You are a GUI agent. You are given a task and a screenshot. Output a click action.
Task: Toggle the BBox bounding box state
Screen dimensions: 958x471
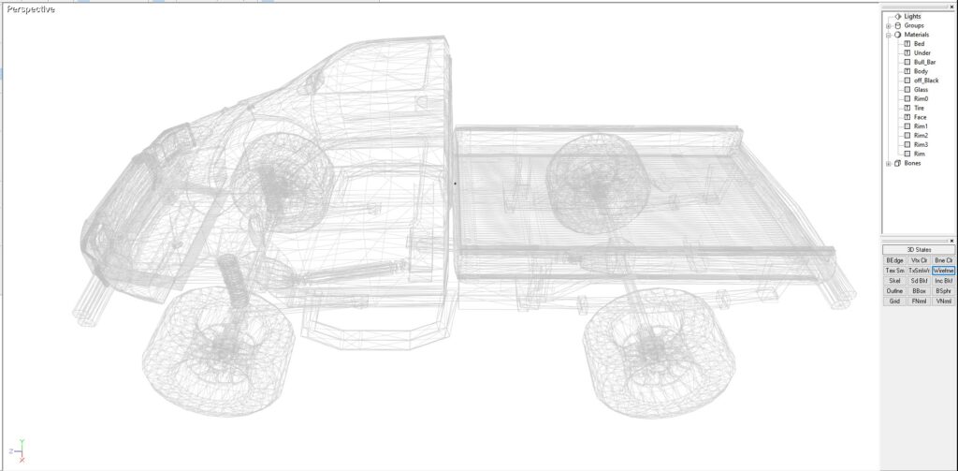[x=919, y=291]
